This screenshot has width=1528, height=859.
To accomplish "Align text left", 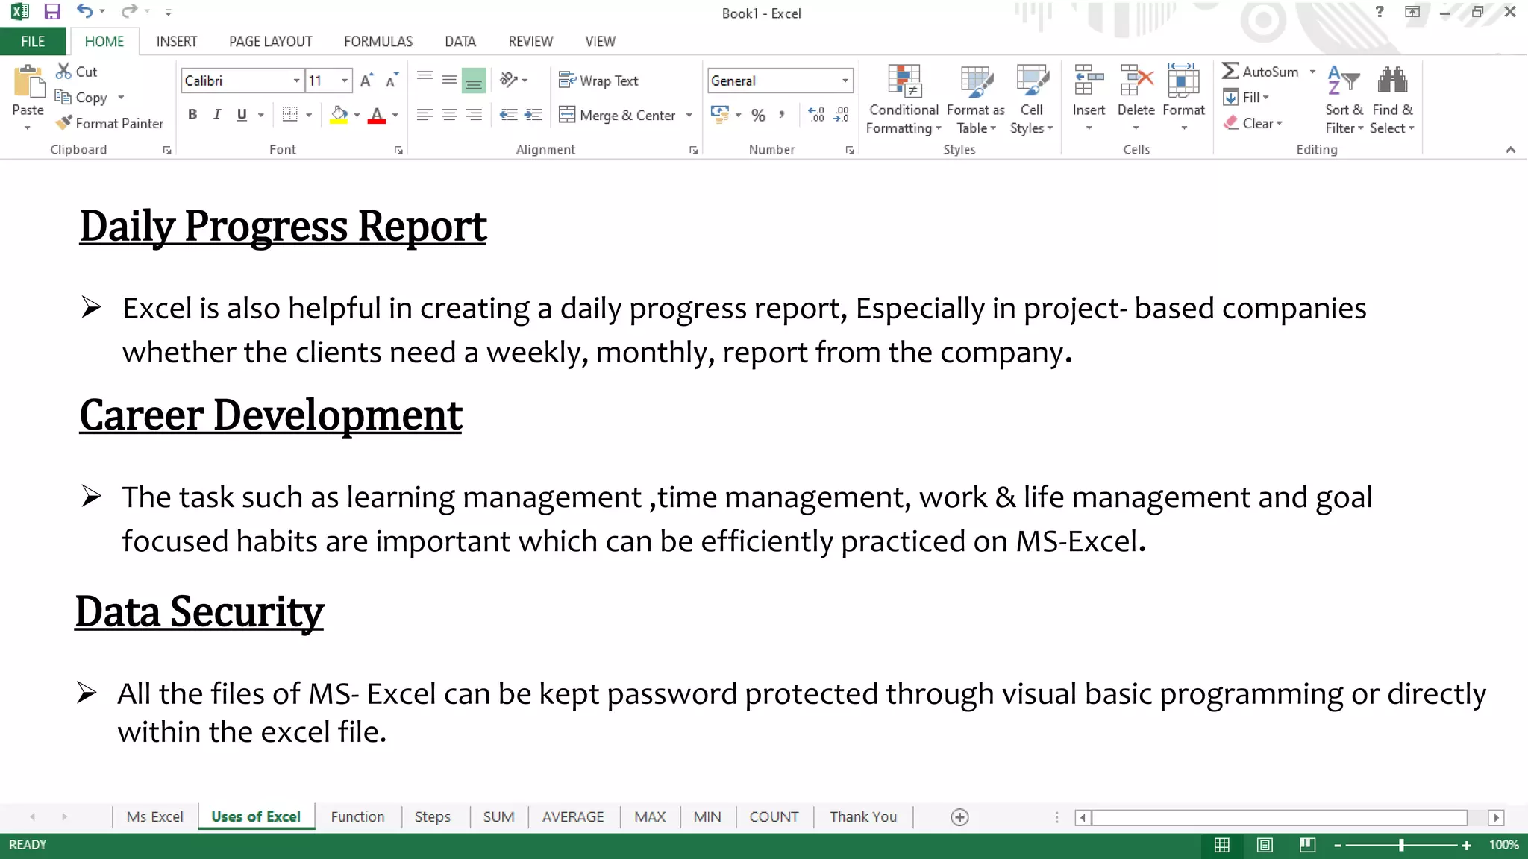I will (x=425, y=115).
